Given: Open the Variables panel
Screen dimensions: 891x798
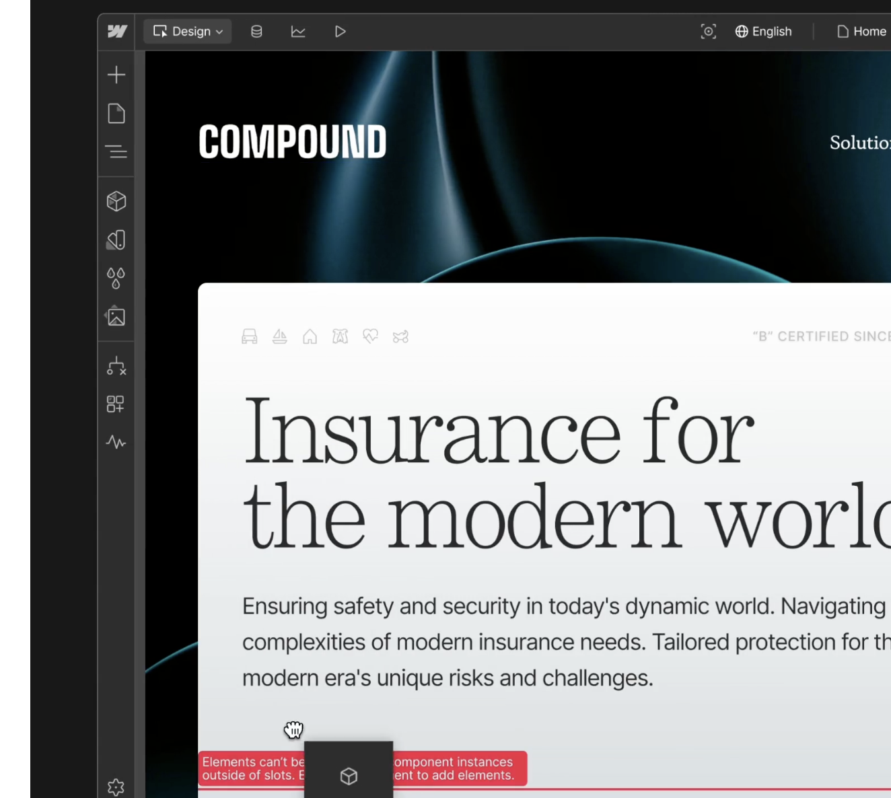Looking at the screenshot, I should point(116,240).
